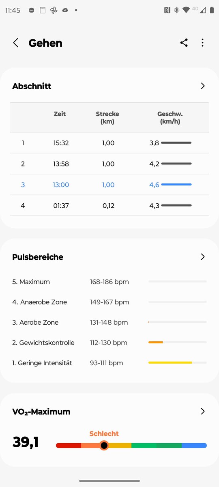Tap the battery status icon
The image size is (219, 487).
(x=212, y=10)
